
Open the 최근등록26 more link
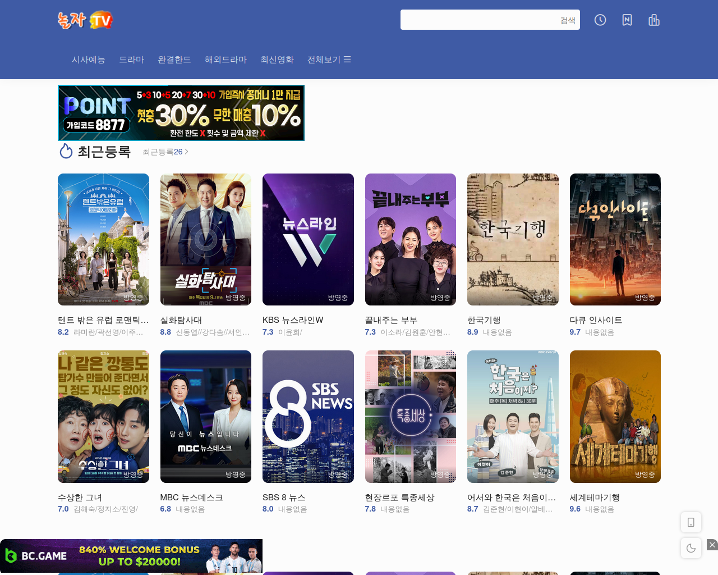(x=165, y=152)
